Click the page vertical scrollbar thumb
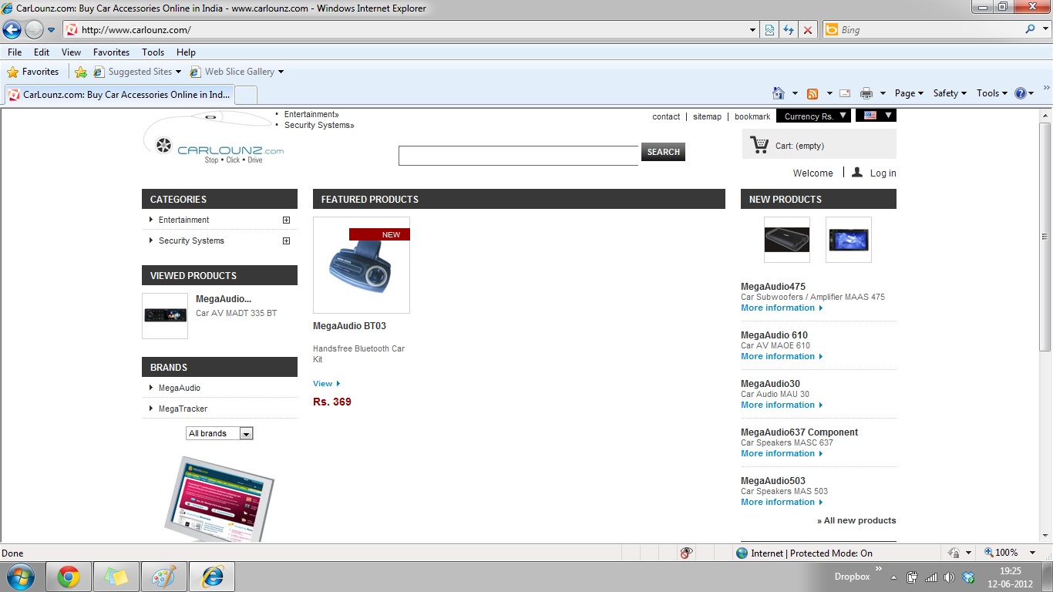The image size is (1053, 592). click(x=1045, y=235)
